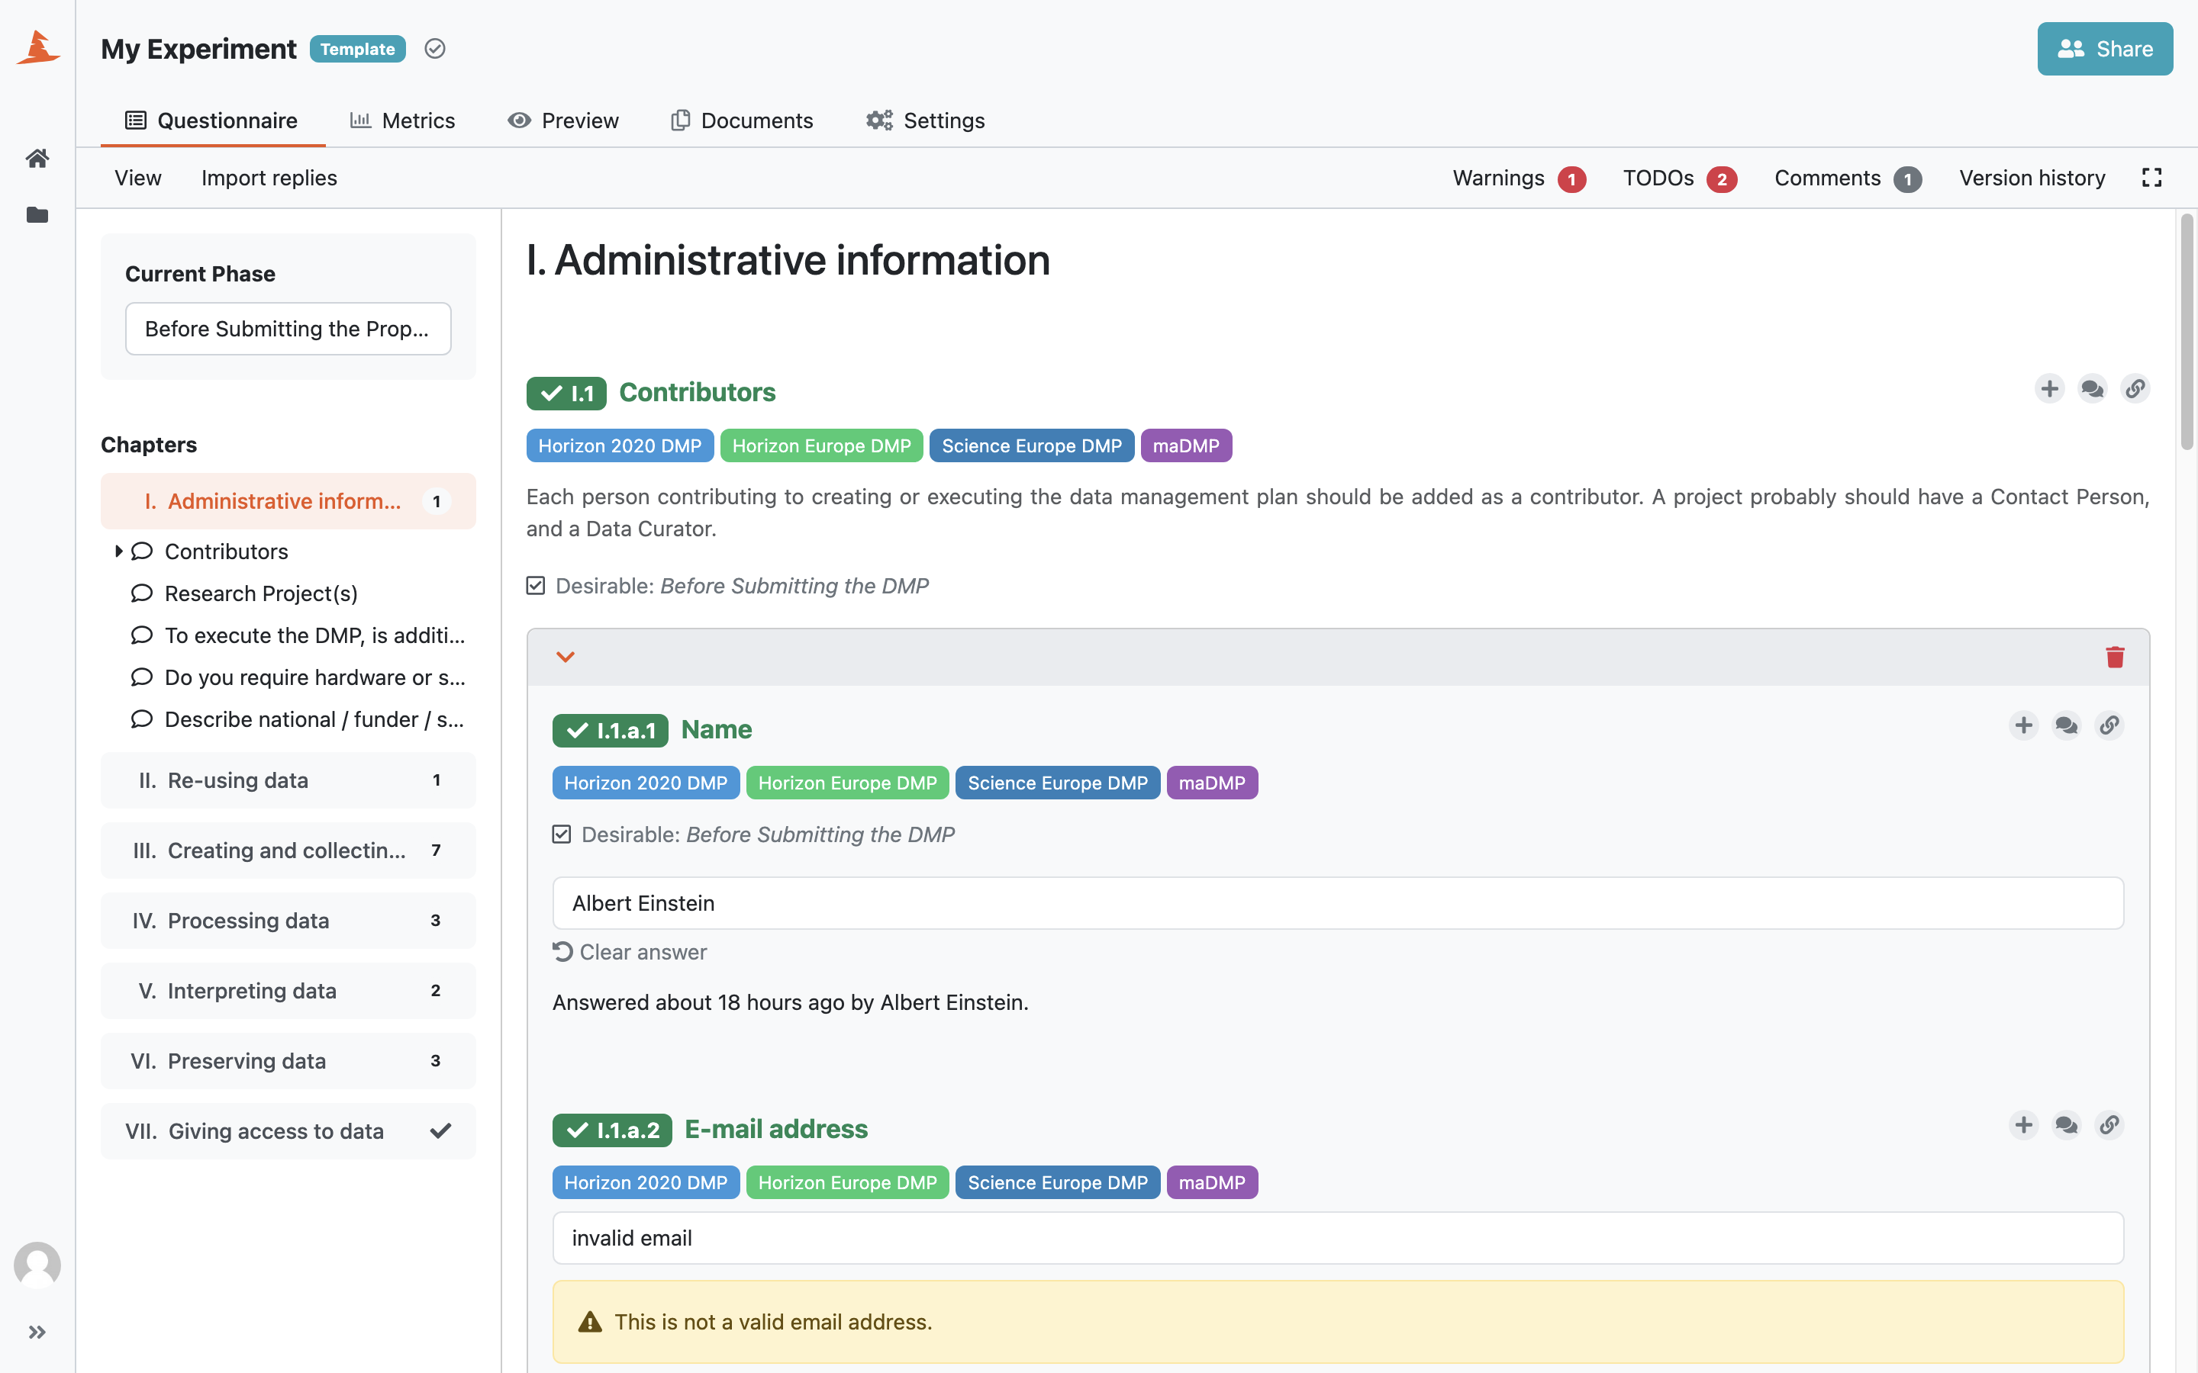Open chapter V. Interpreting data
Viewport: 2198px width, 1373px height.
(288, 991)
